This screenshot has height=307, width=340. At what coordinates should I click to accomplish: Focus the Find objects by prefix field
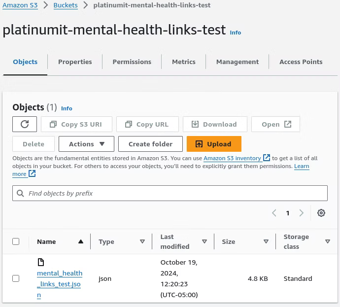(x=170, y=193)
